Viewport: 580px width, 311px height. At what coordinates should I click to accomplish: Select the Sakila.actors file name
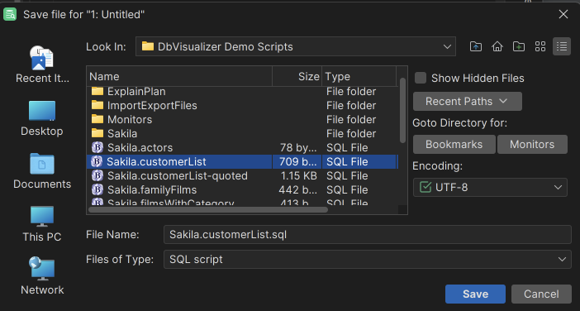pyautogui.click(x=140, y=148)
